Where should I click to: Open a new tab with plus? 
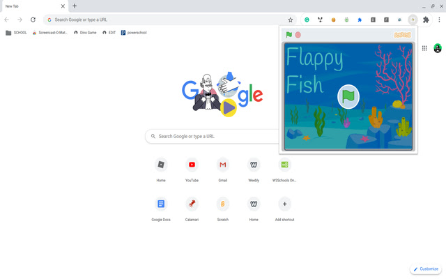(75, 6)
